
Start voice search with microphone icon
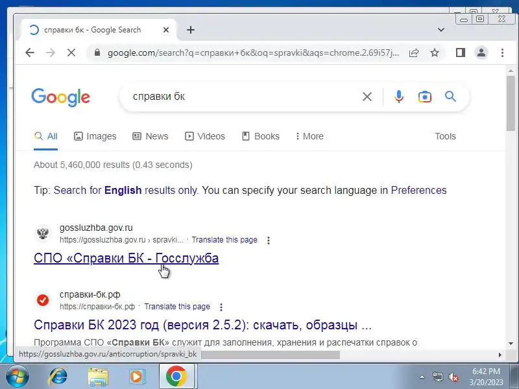click(399, 97)
